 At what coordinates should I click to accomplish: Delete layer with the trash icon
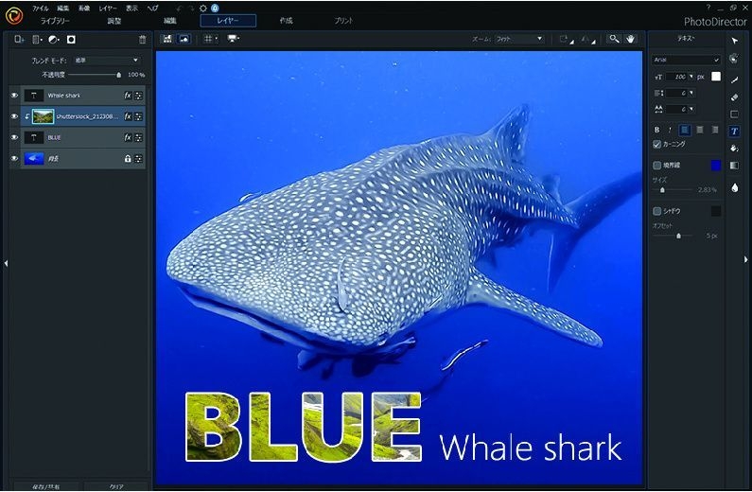[143, 40]
